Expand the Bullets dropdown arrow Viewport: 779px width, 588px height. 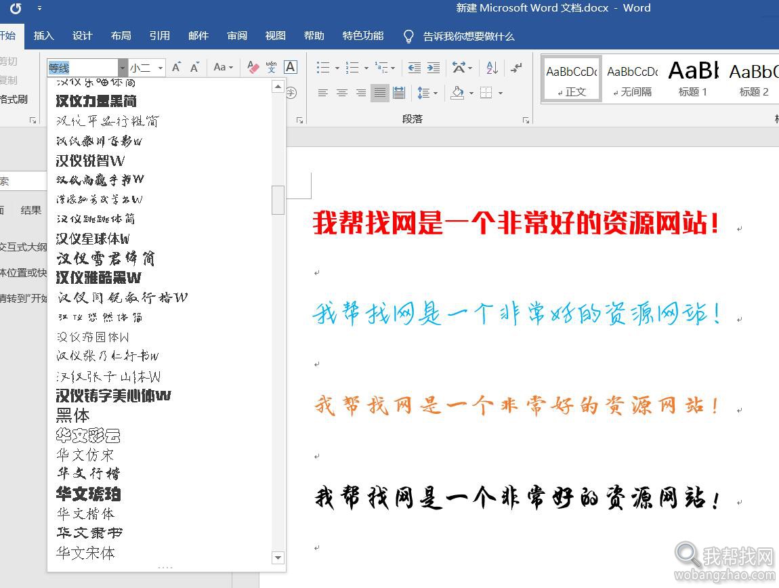pyautogui.click(x=337, y=68)
